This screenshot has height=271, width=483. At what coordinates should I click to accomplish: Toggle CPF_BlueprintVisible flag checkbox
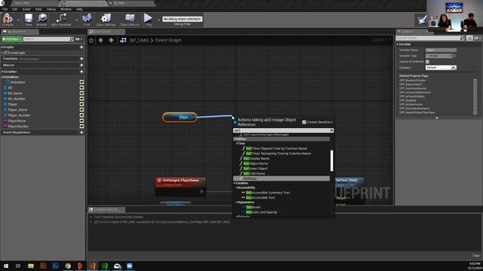tap(475, 81)
